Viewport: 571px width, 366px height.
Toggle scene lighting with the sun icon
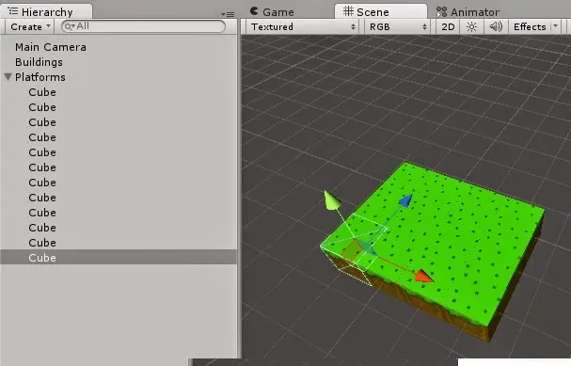tap(471, 27)
